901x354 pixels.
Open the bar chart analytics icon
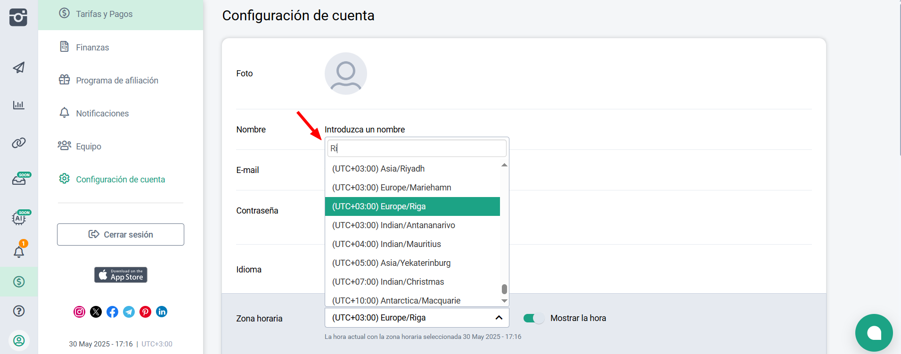[x=19, y=105]
